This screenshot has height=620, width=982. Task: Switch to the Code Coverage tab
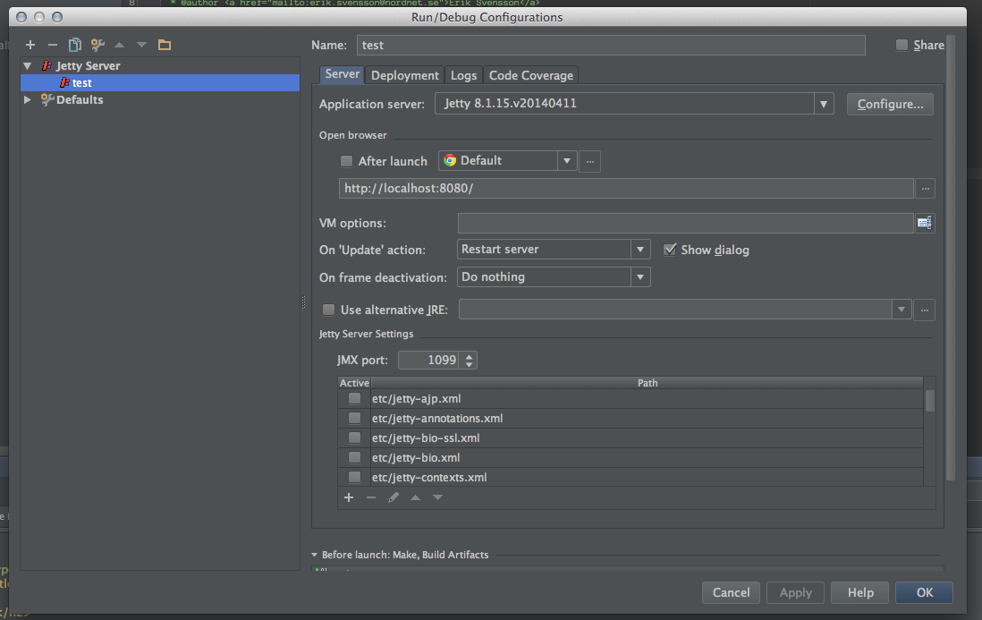(x=531, y=75)
